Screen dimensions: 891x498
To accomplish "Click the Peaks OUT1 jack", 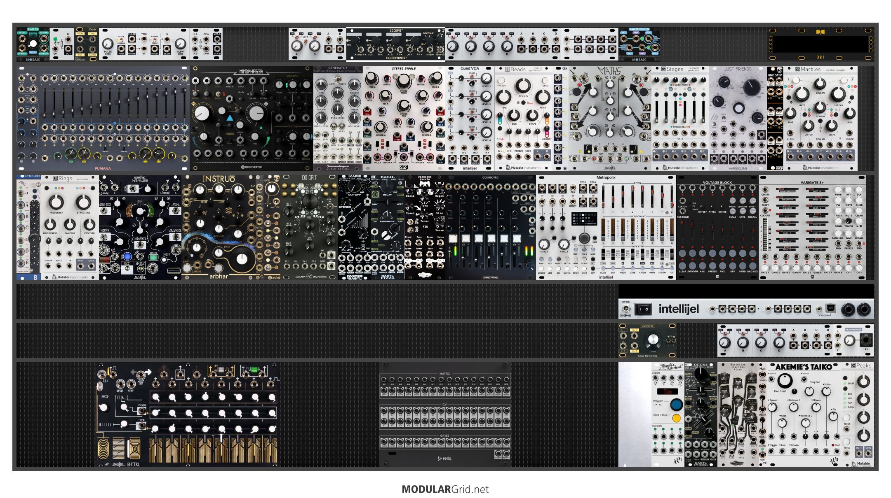I will point(858,453).
